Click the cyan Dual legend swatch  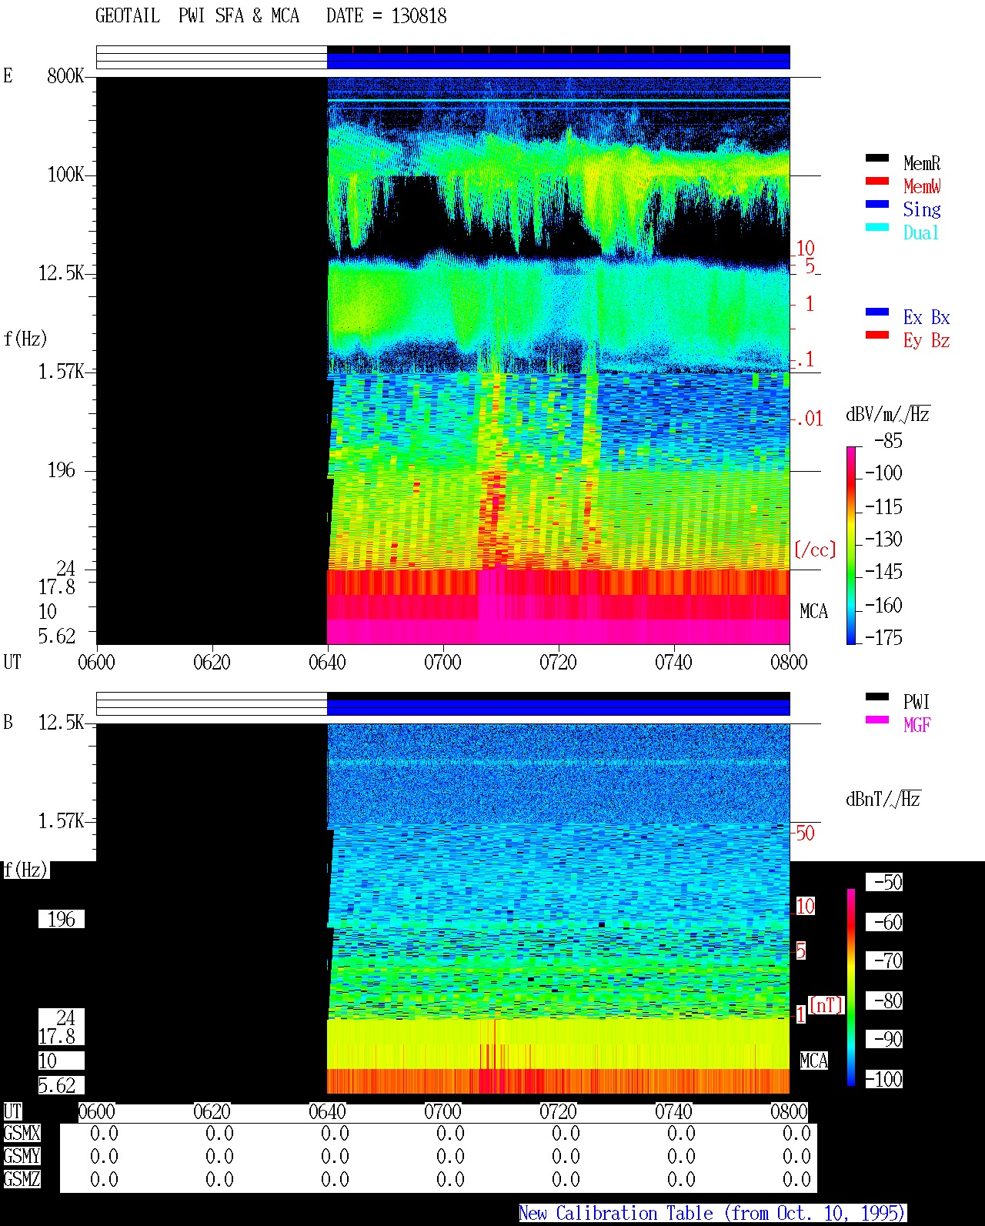click(877, 227)
